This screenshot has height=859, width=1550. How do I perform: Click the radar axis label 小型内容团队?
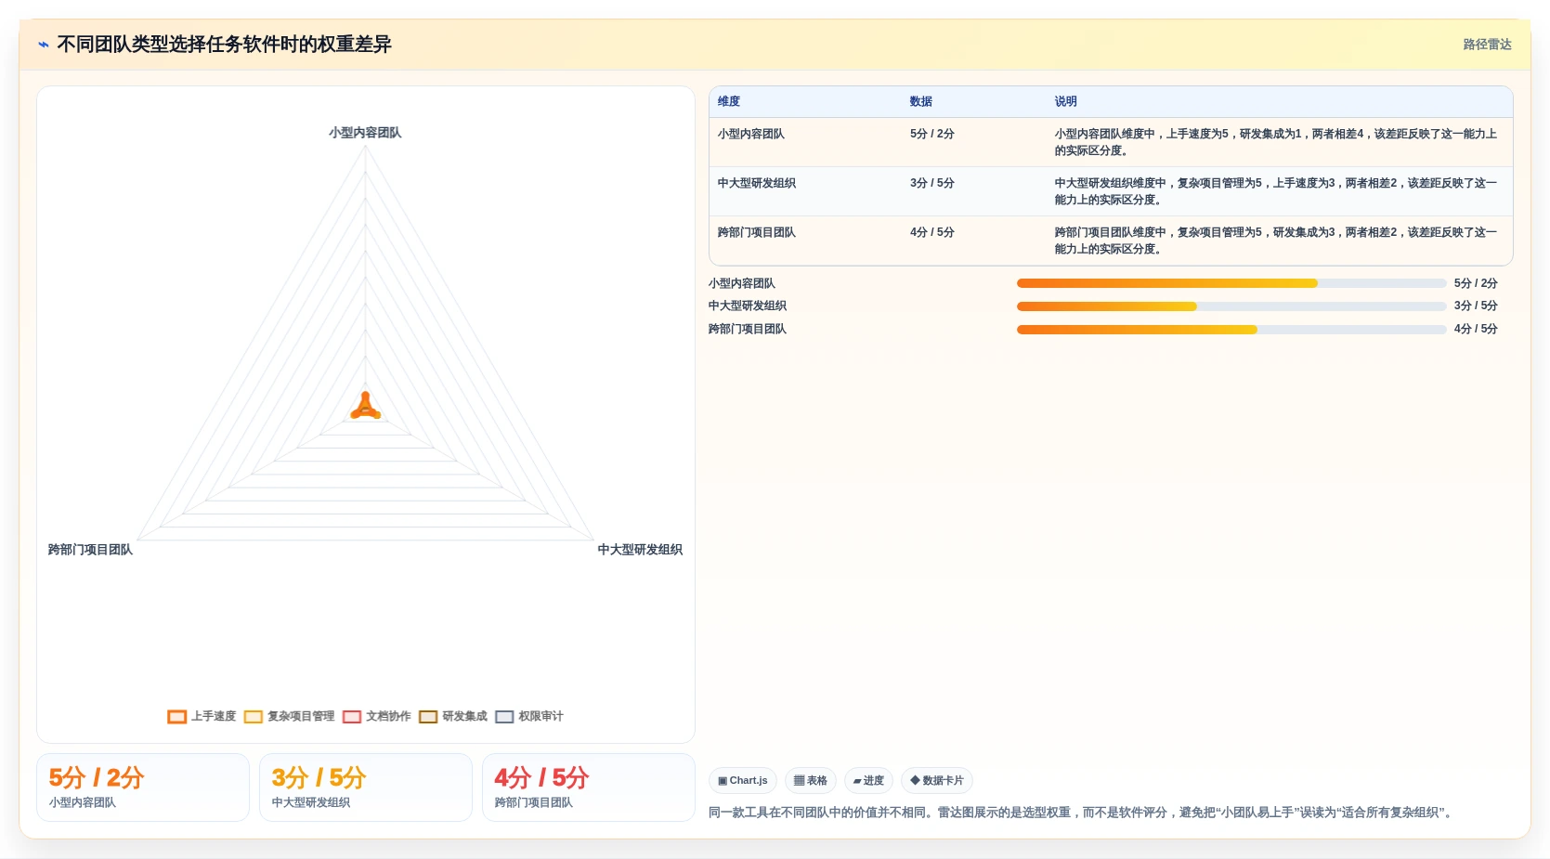point(365,133)
